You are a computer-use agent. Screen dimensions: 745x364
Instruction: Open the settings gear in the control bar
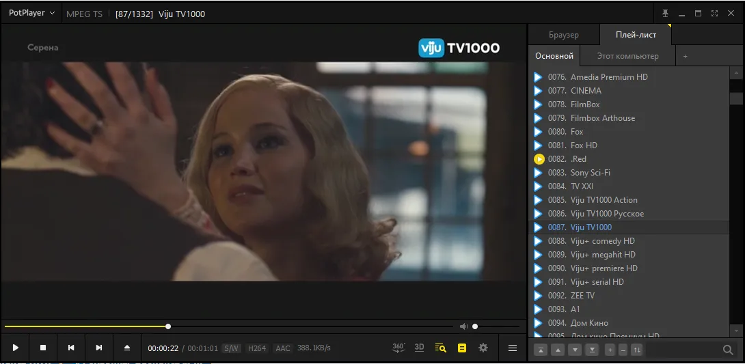[483, 348]
